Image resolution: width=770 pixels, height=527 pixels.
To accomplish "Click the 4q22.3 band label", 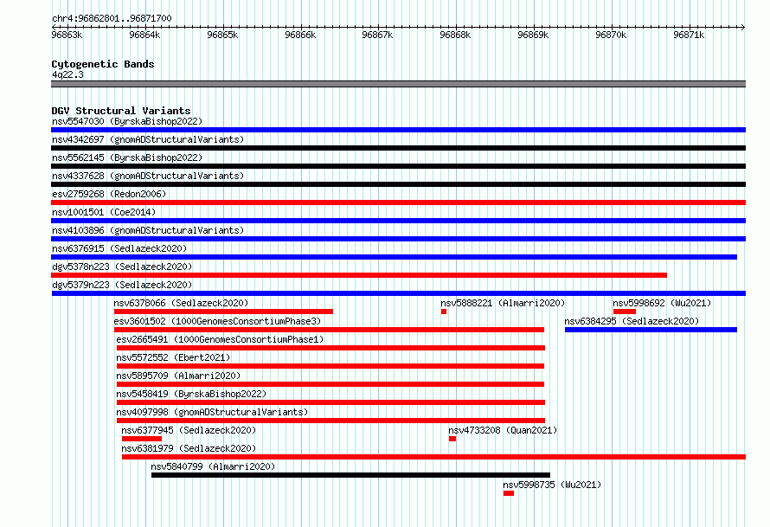I will (x=67, y=74).
